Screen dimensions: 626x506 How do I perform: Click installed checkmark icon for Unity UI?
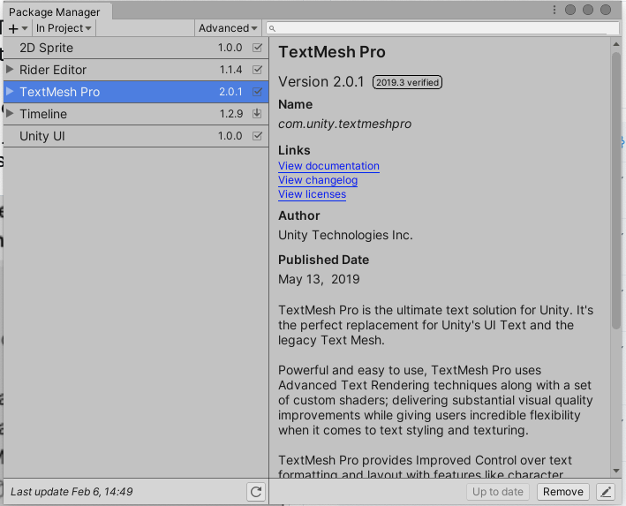[258, 136]
